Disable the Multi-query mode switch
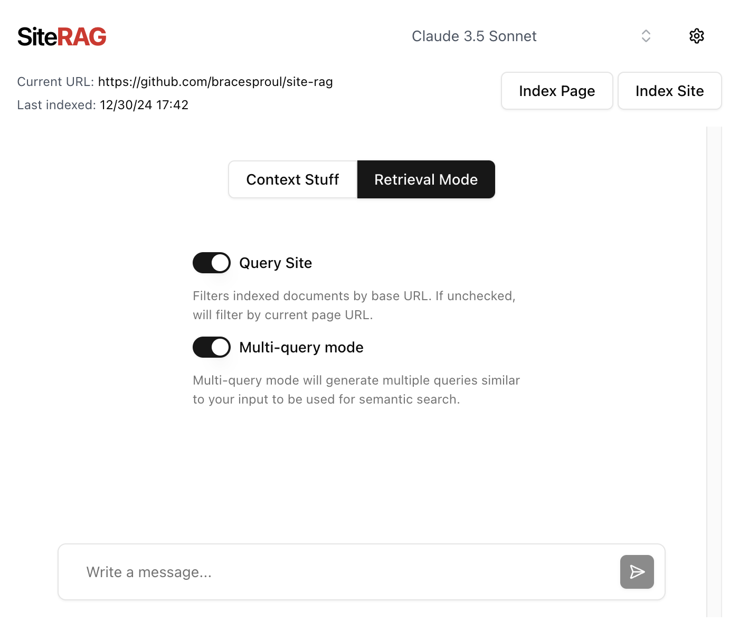Viewport: 739px width, 632px height. coord(212,347)
